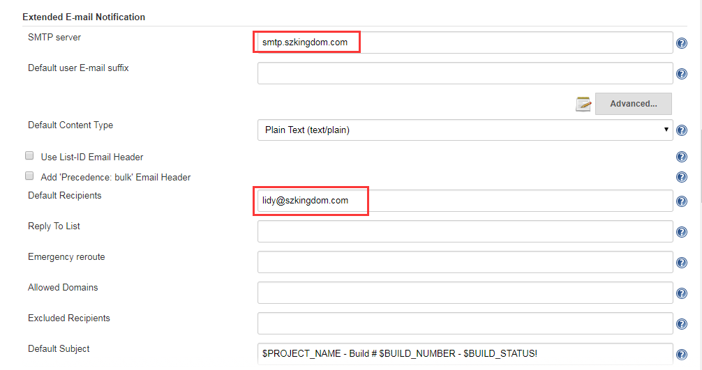Focus the SMTP server input field
This screenshot has height=370, width=702.
(465, 43)
